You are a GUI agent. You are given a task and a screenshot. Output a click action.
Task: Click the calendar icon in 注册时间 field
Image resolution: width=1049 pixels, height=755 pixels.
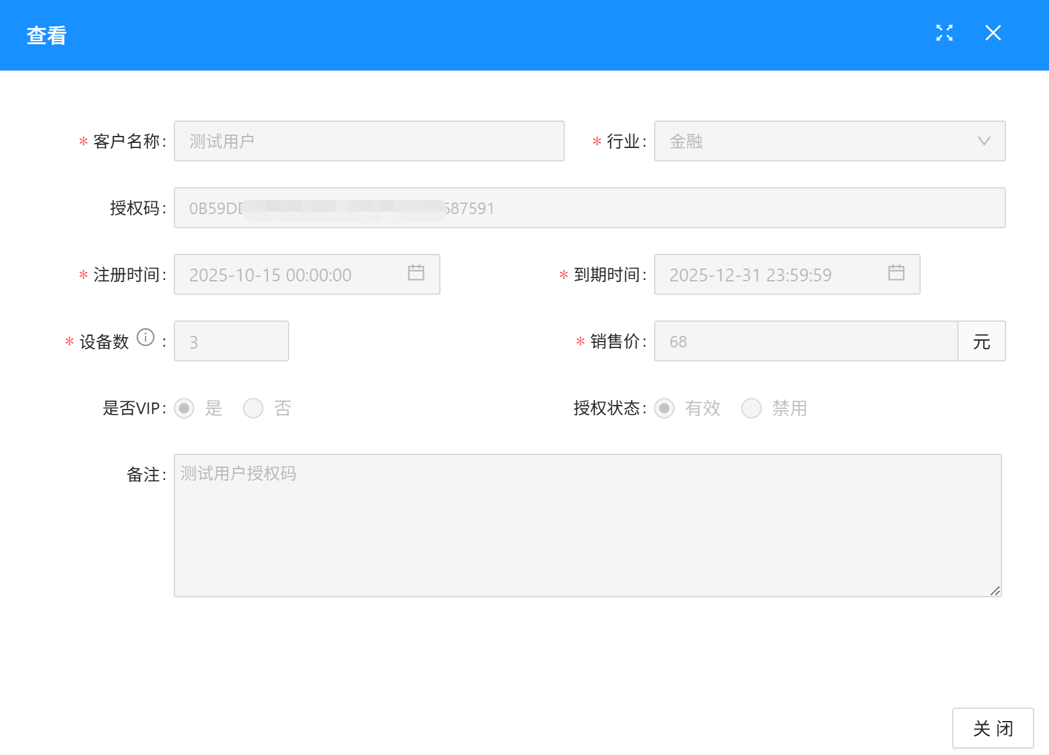pos(416,273)
